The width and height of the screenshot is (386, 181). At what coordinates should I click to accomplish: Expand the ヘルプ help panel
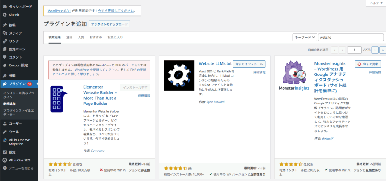pyautogui.click(x=376, y=3)
